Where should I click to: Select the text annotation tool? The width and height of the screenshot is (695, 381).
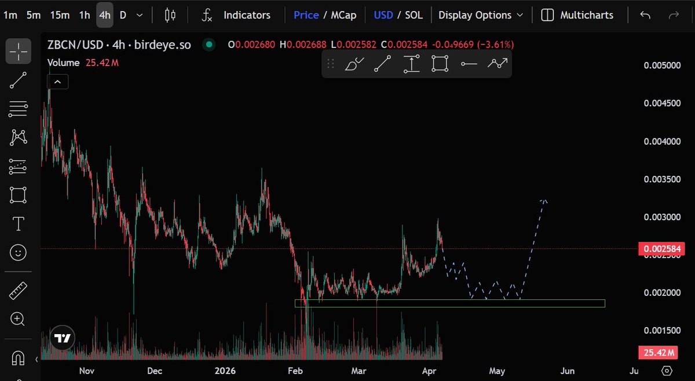18,224
